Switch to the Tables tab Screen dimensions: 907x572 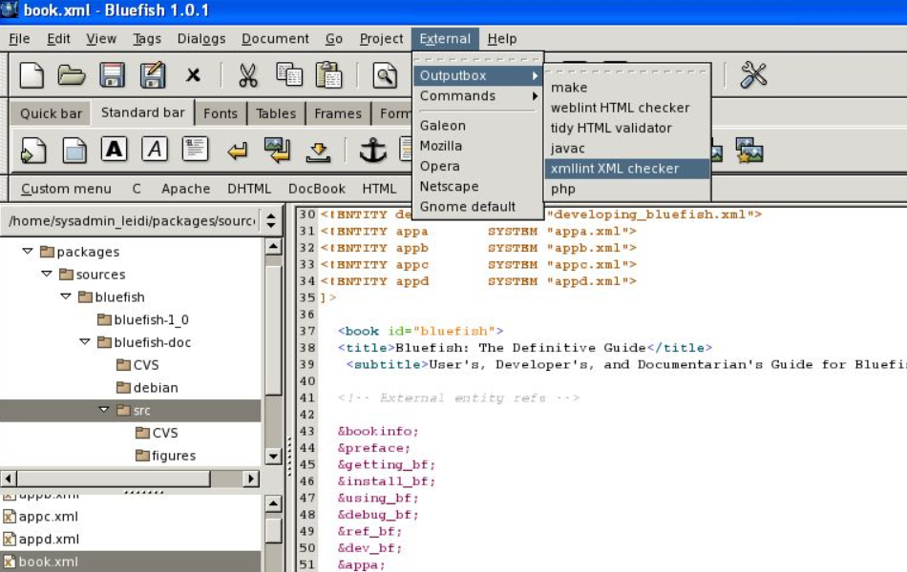click(x=276, y=113)
